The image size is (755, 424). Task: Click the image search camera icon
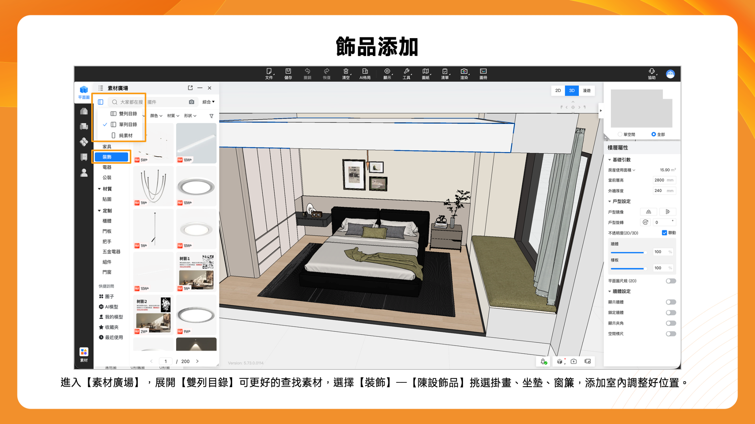coord(192,102)
